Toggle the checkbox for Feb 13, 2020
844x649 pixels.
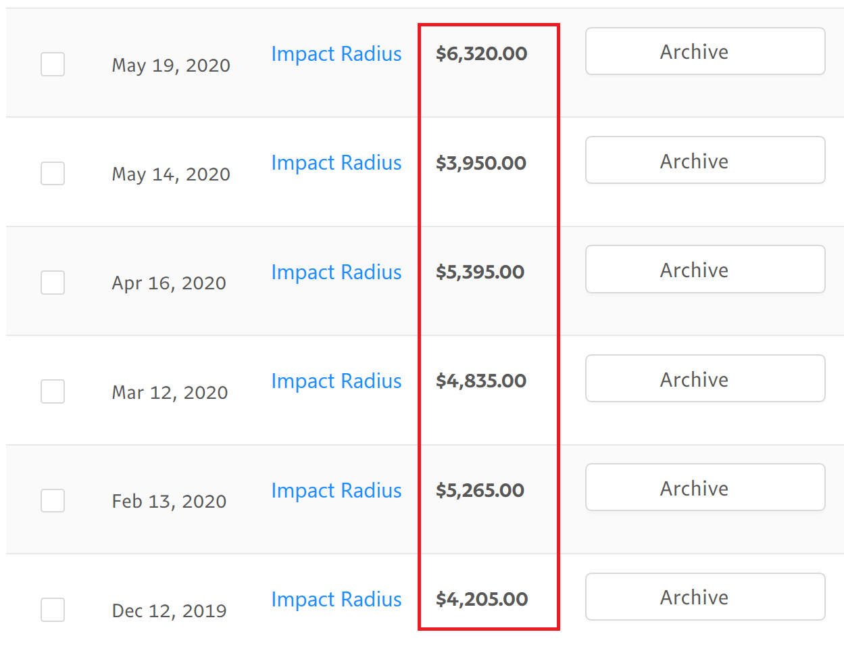(53, 501)
